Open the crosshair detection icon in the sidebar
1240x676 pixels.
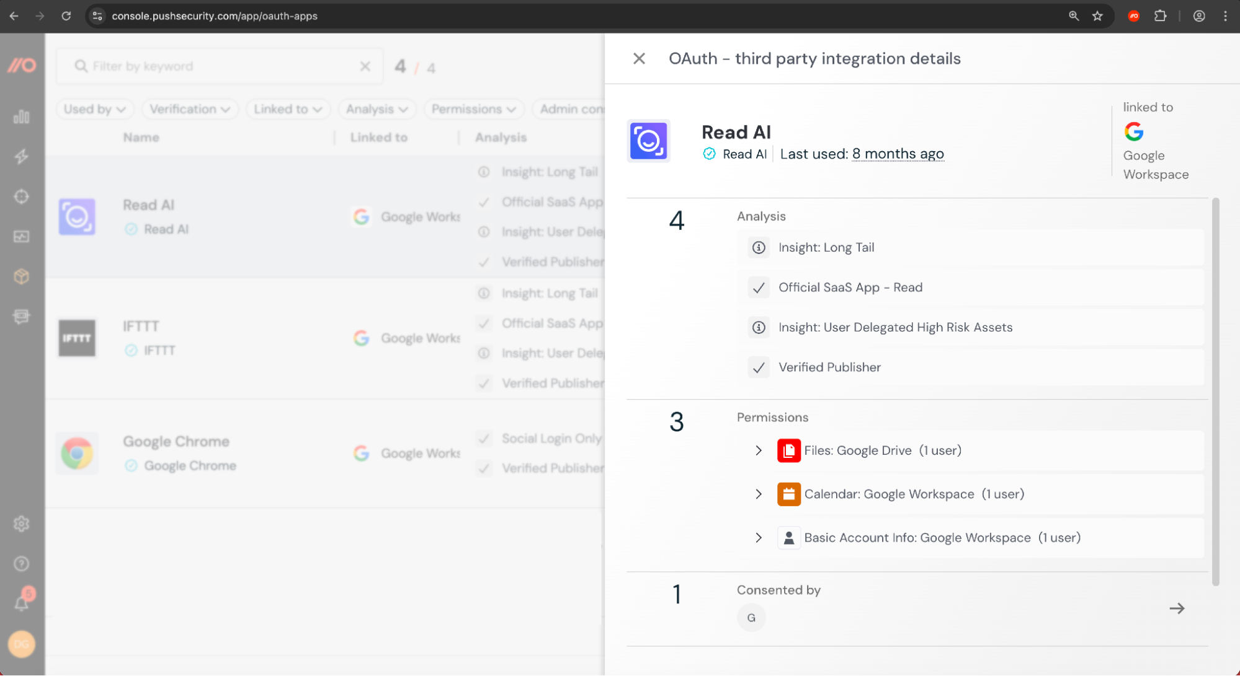pyautogui.click(x=22, y=196)
